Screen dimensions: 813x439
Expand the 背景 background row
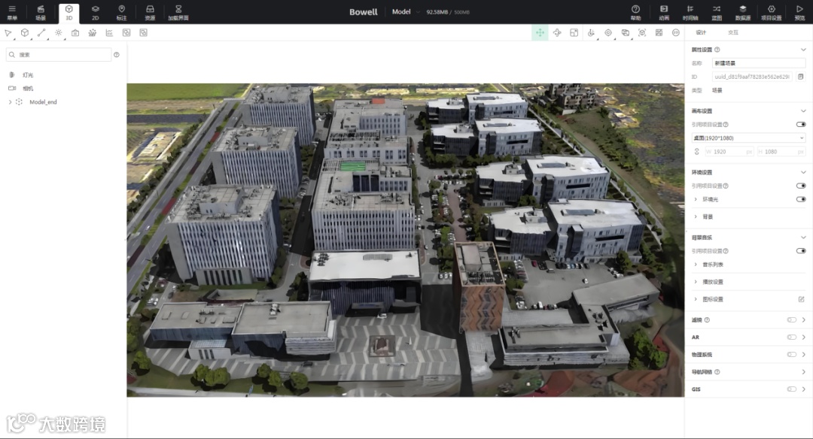(696, 216)
